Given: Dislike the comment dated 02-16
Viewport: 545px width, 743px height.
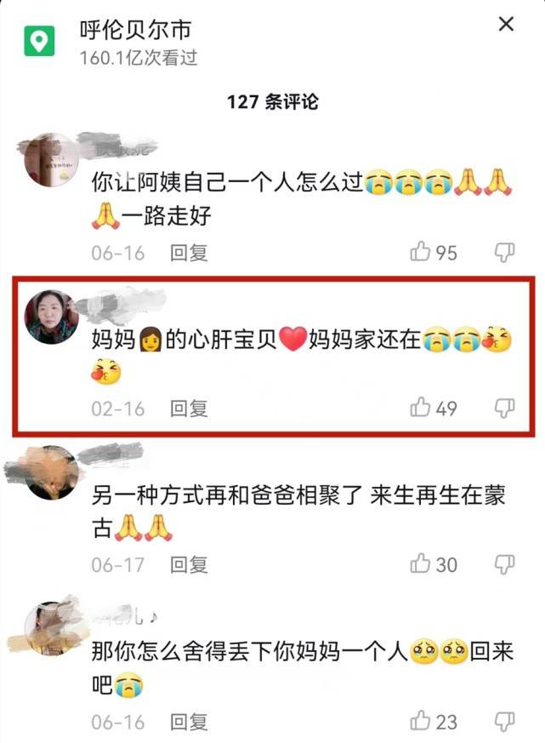Looking at the screenshot, I should (504, 408).
